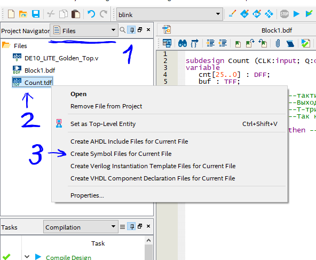Viewport: 316px width, 260px height.
Task: Click the Compile Design task label
Action: point(68,257)
